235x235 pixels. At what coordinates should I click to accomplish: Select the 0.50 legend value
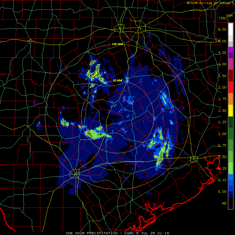(x=222, y=157)
